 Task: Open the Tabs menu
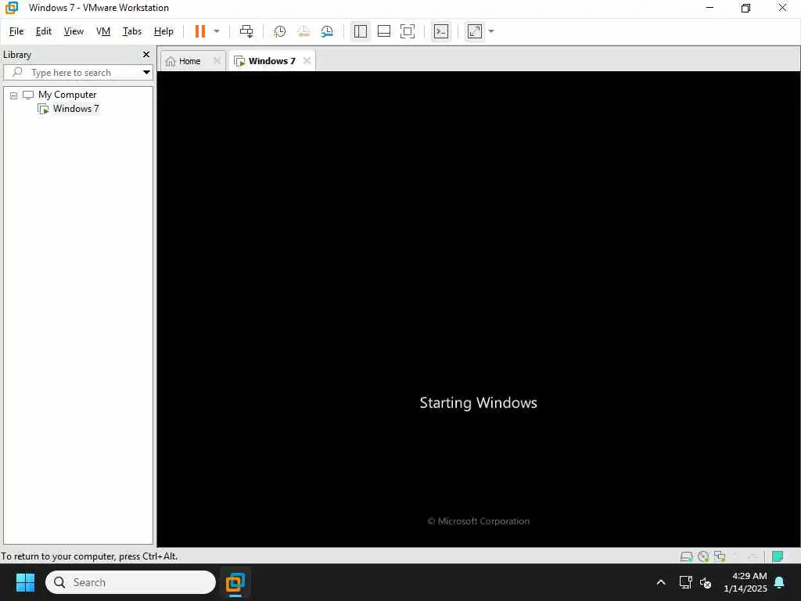coord(131,31)
